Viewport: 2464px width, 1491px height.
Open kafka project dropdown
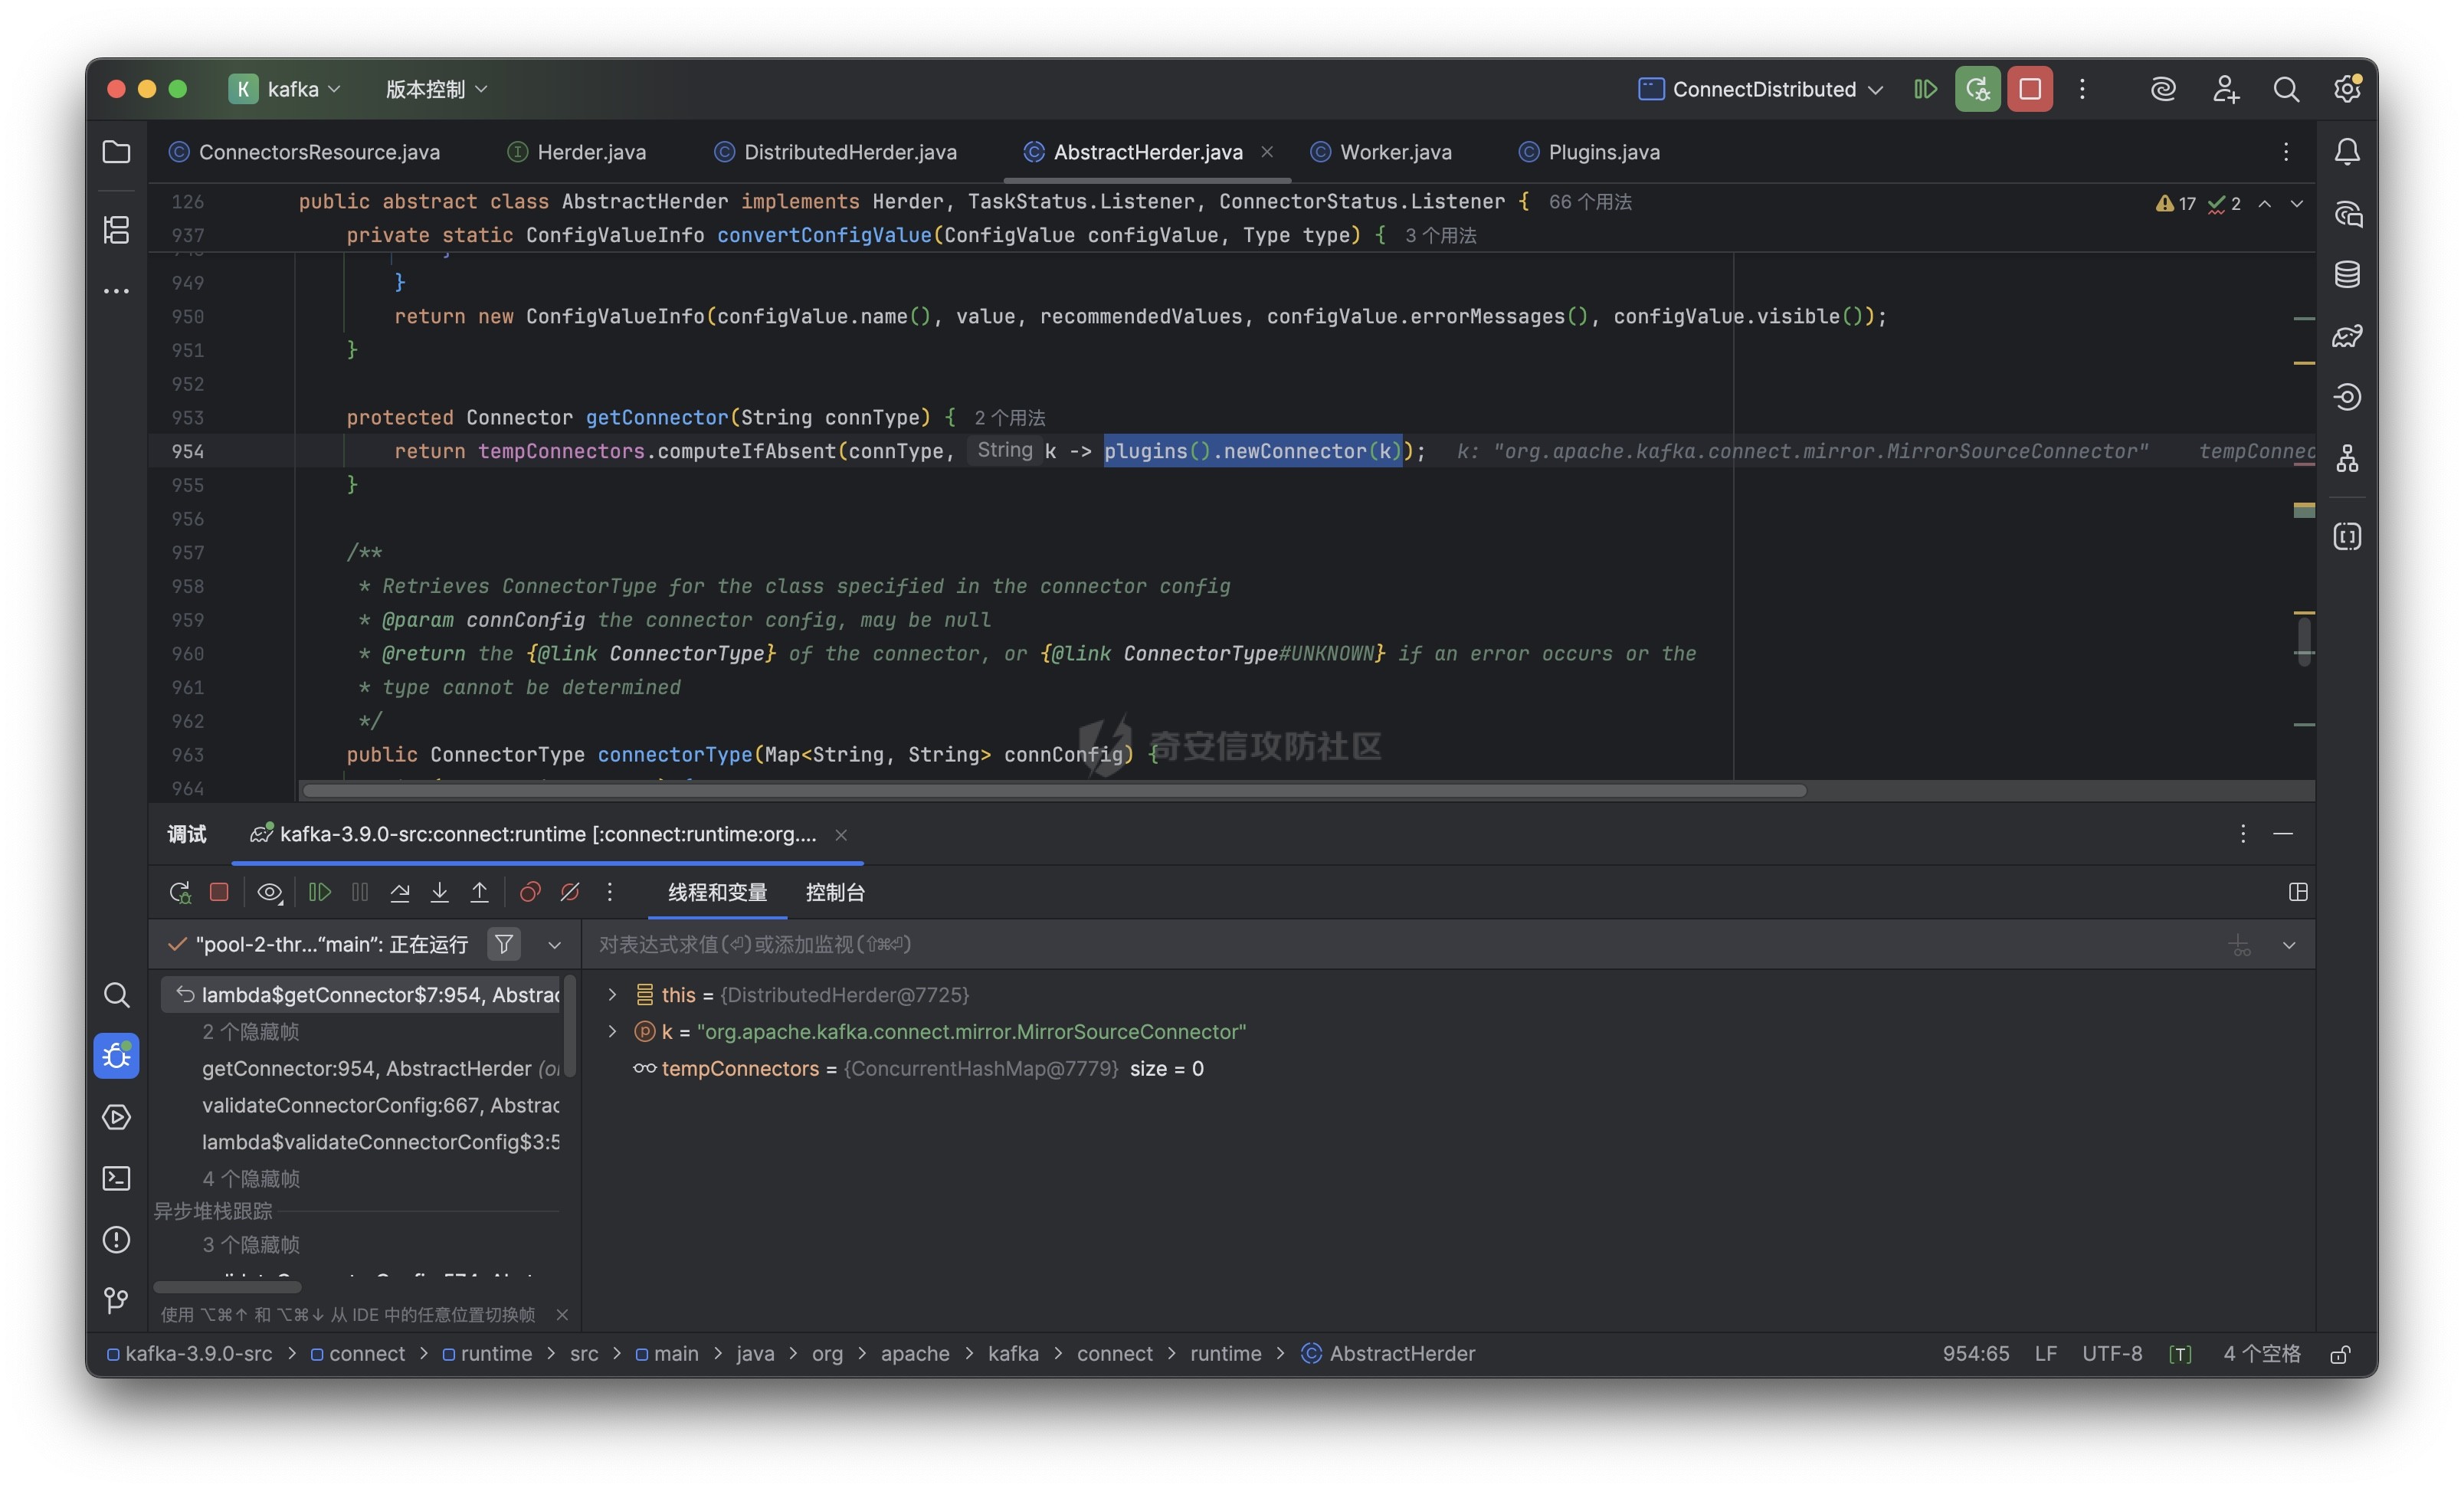pos(286,89)
